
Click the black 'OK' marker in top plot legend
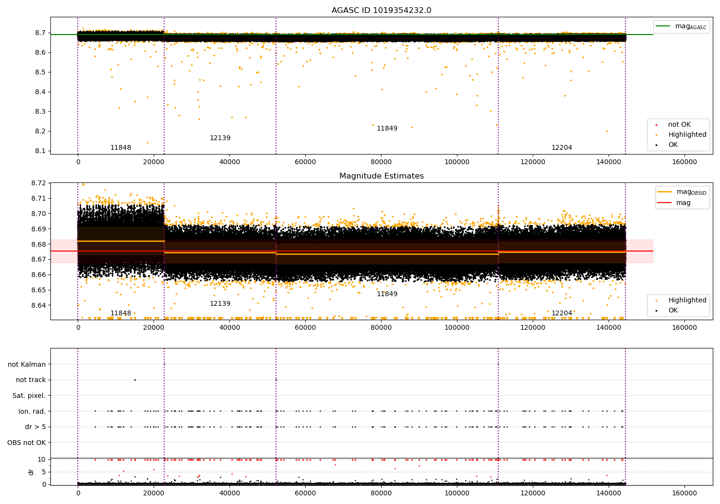(x=656, y=145)
